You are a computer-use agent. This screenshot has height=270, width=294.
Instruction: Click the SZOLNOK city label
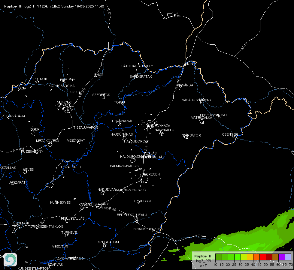(21, 223)
